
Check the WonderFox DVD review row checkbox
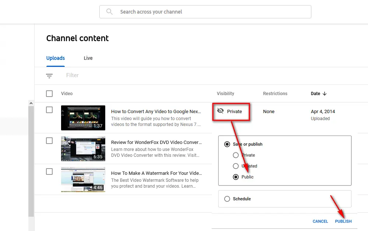point(49,141)
